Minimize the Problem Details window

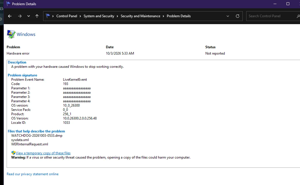coord(275,4)
